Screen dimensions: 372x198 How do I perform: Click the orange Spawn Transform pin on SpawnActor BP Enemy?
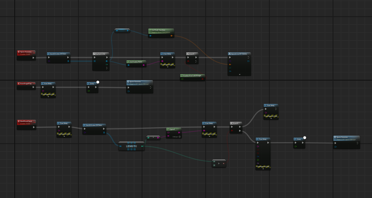tap(230, 64)
